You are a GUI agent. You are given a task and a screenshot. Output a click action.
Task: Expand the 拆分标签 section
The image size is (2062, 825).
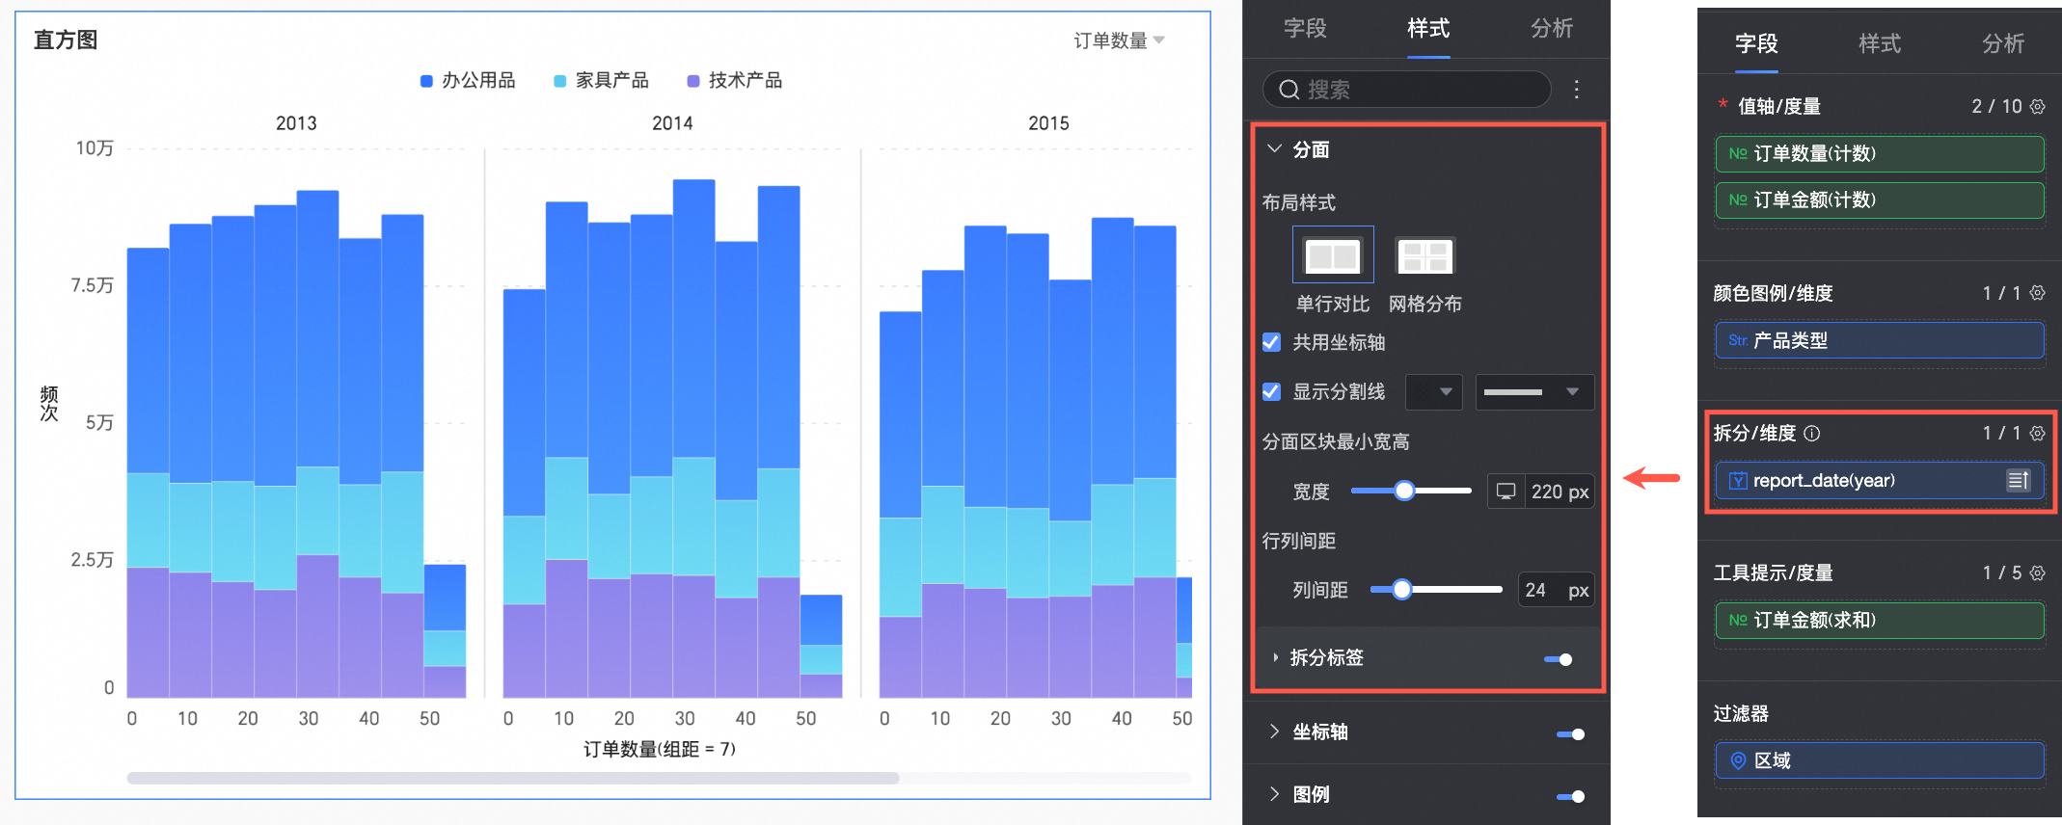(x=1276, y=657)
